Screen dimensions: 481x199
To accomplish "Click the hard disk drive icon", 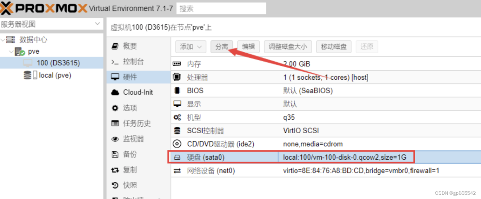I will click(x=177, y=158).
